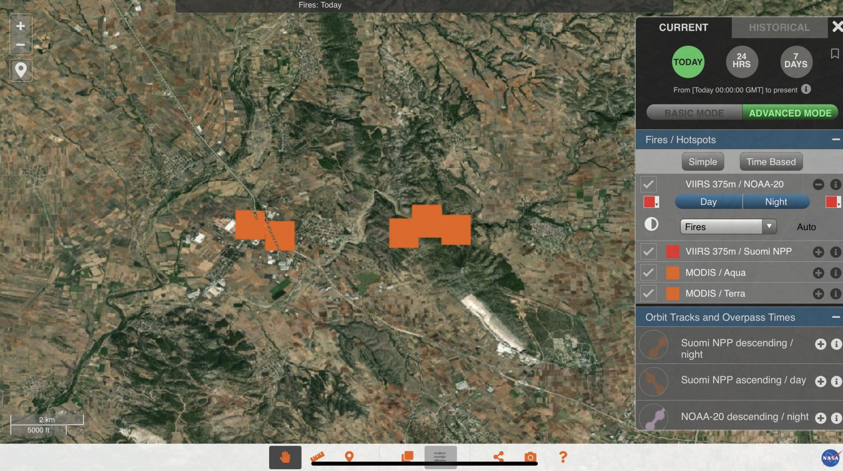Viewport: 843px width, 471px height.
Task: Toggle the MODIS / Aqua layer checkbox
Action: click(648, 273)
